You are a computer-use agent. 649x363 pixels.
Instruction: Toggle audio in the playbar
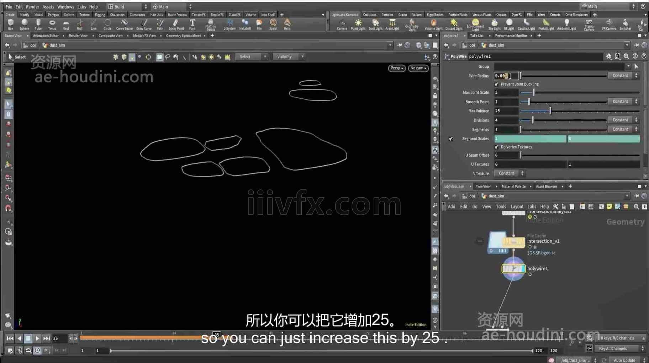pyautogui.click(x=20, y=351)
